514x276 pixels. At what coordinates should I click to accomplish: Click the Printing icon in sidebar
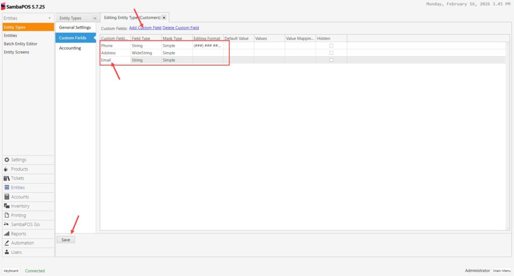click(x=7, y=215)
